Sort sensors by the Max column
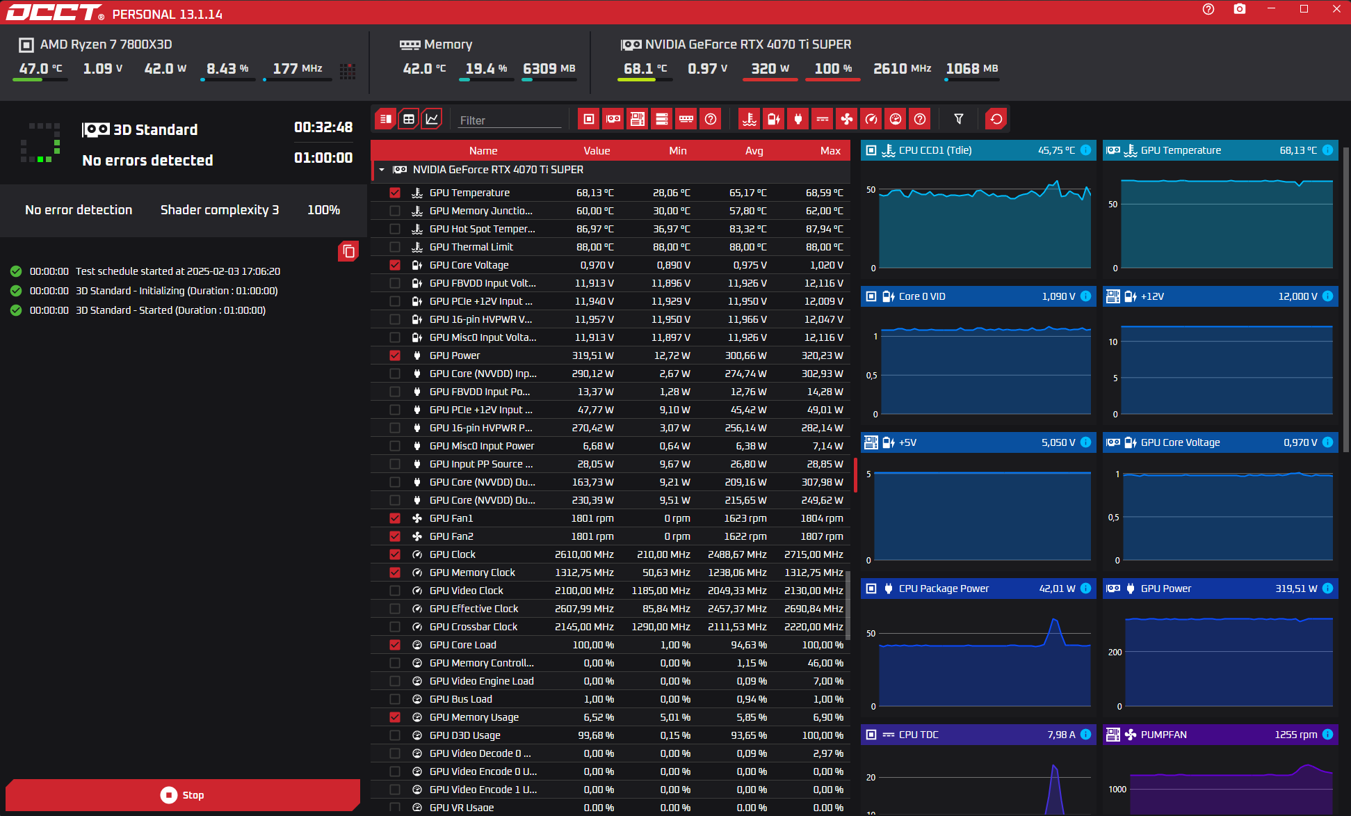Viewport: 1351px width, 816px height. tap(831, 151)
